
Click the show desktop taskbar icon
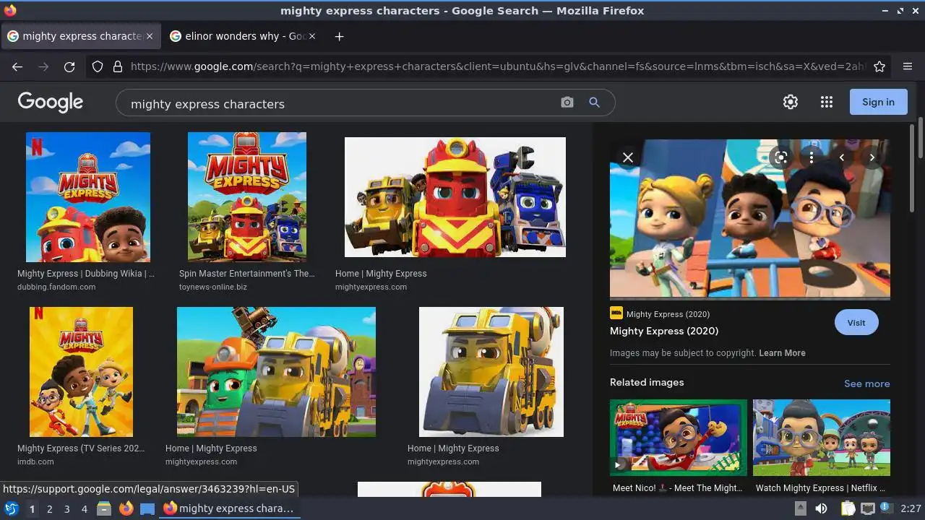click(x=147, y=508)
